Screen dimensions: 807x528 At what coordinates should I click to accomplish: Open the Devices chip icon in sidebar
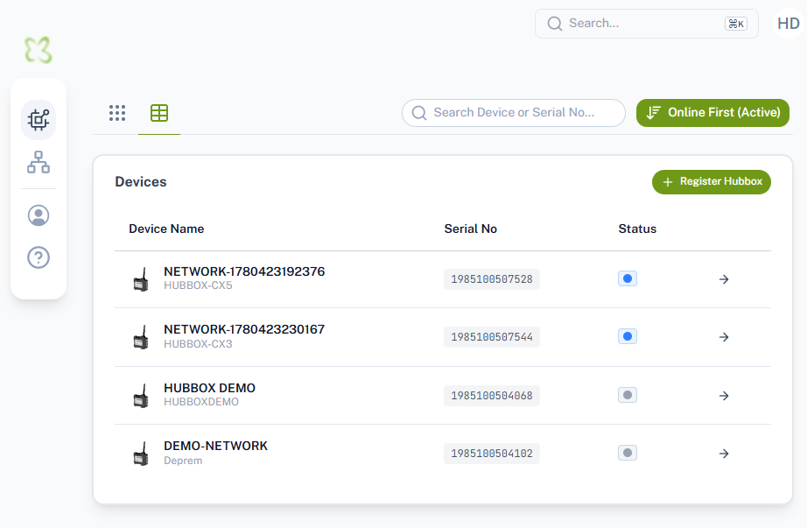[x=39, y=119]
